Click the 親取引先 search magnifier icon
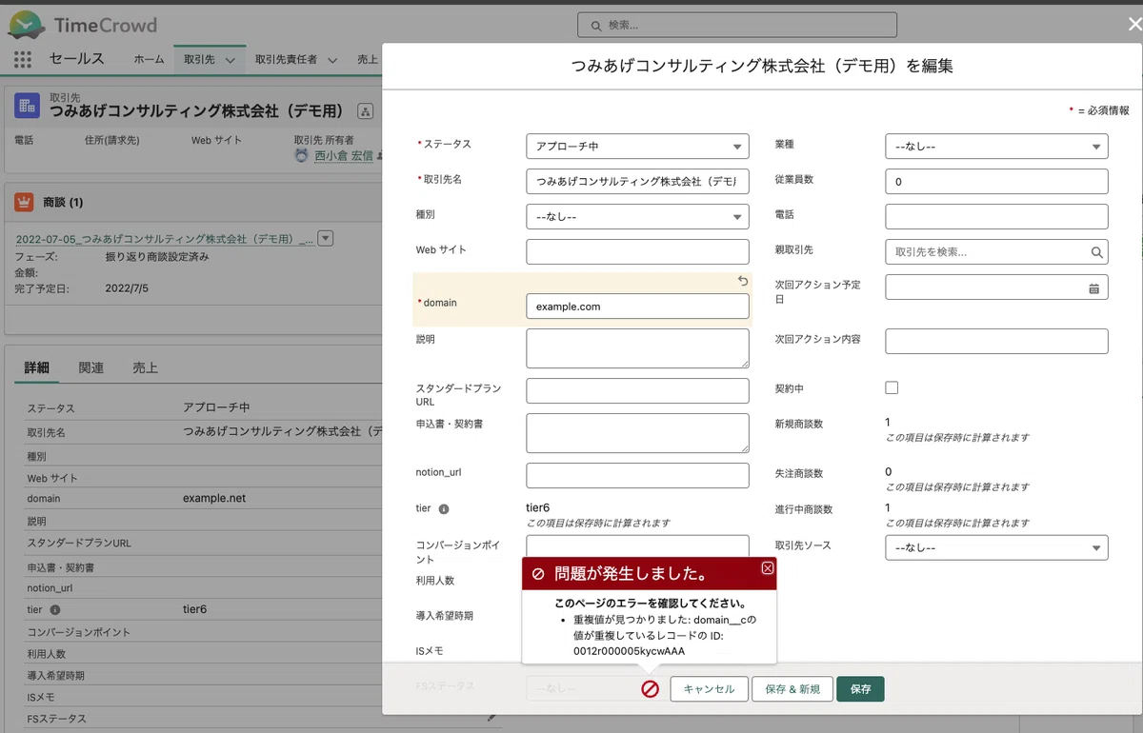This screenshot has height=733, width=1143. tap(1096, 252)
